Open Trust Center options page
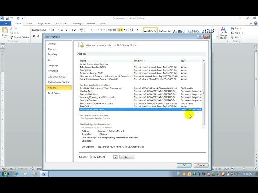Image resolution: width=258 pixels, height=193 pixels. (54, 93)
